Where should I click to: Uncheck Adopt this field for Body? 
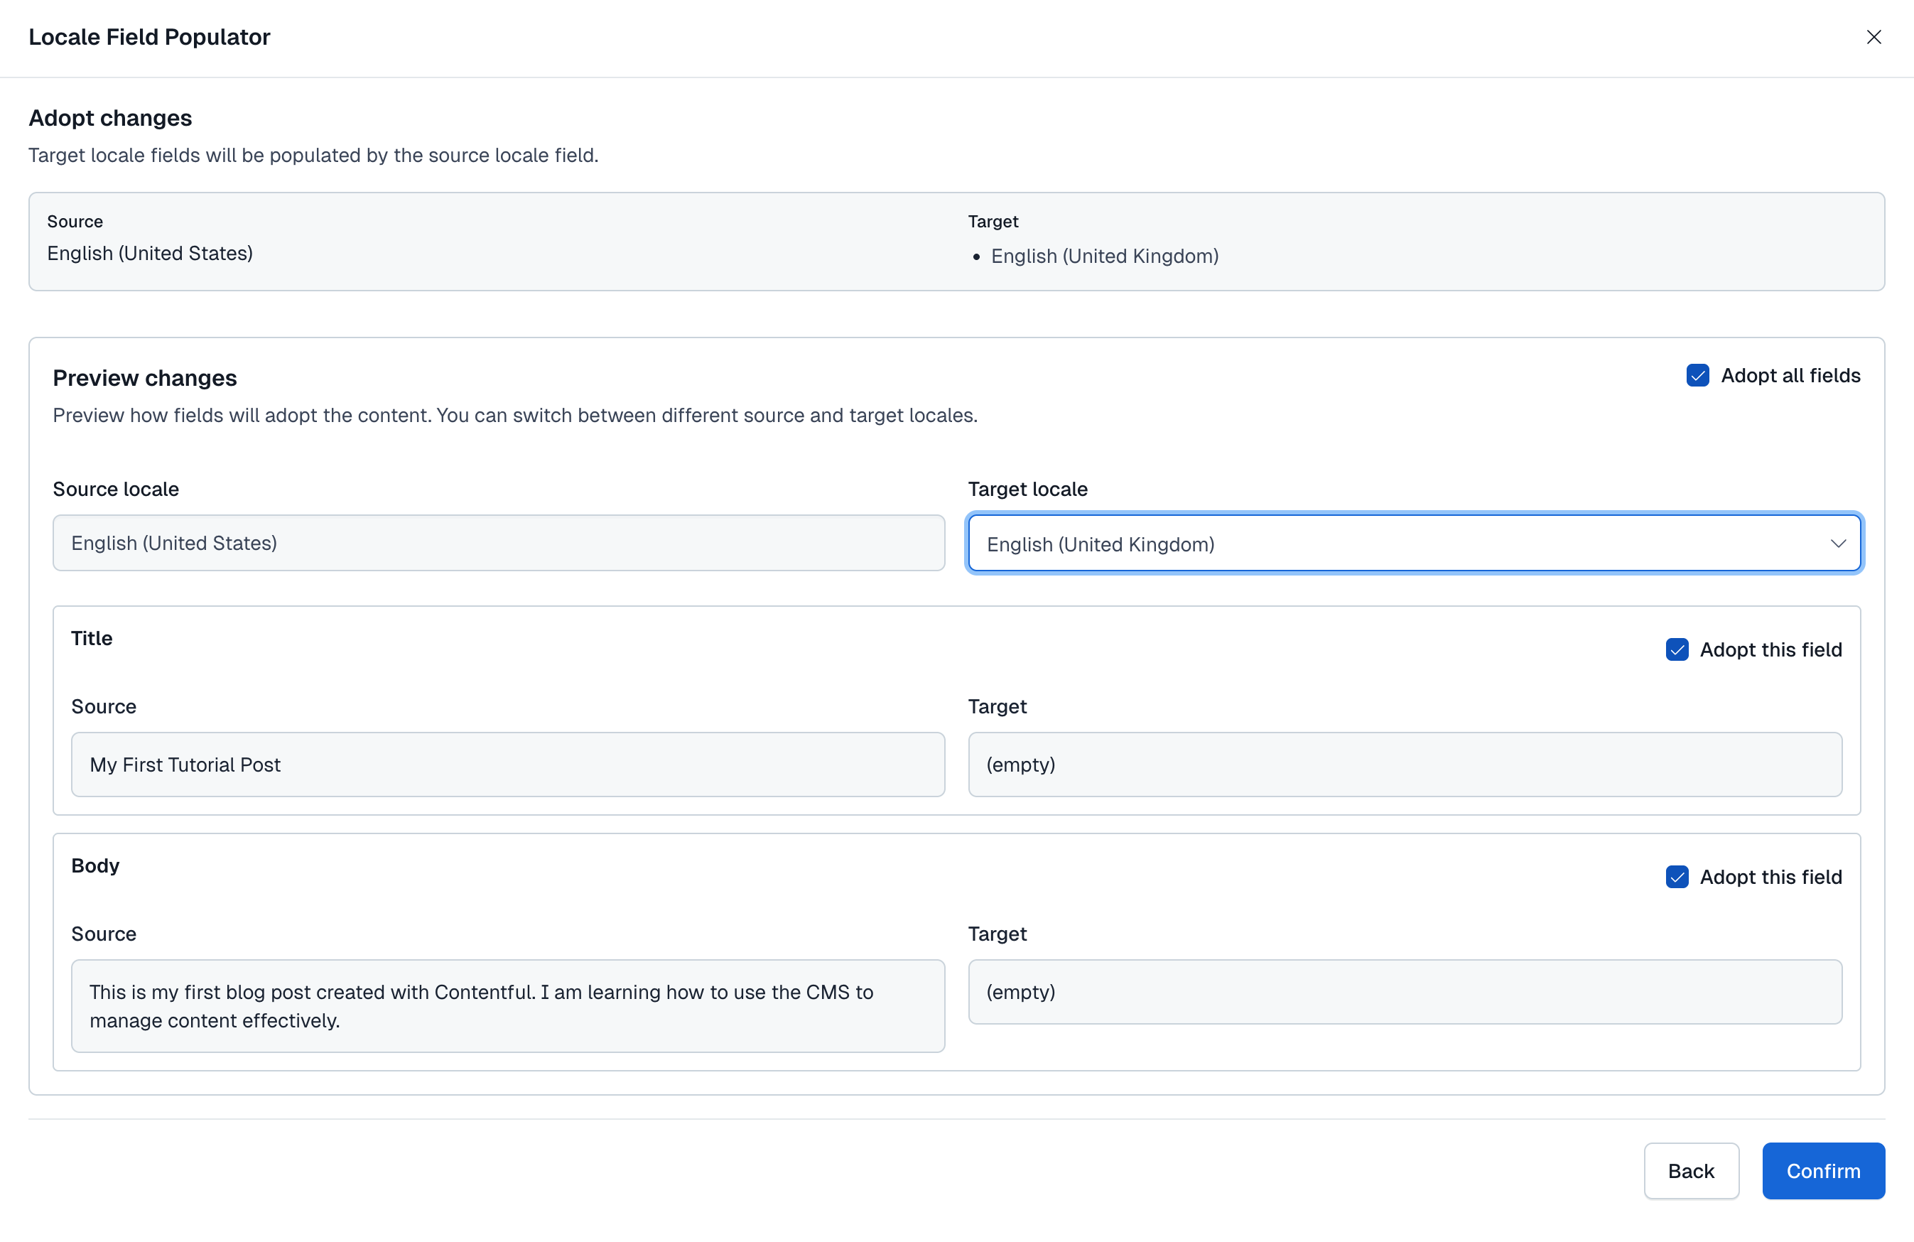coord(1676,877)
